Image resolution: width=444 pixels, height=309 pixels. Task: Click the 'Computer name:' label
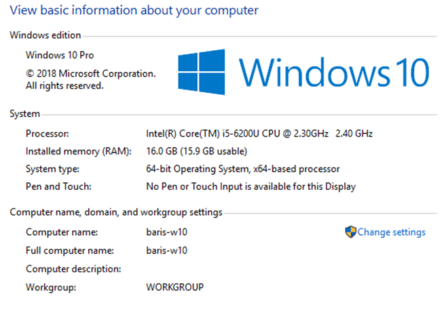62,232
